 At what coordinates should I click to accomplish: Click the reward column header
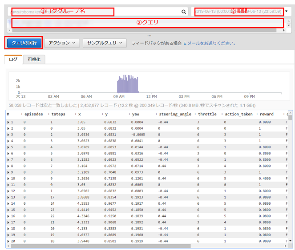267,114
